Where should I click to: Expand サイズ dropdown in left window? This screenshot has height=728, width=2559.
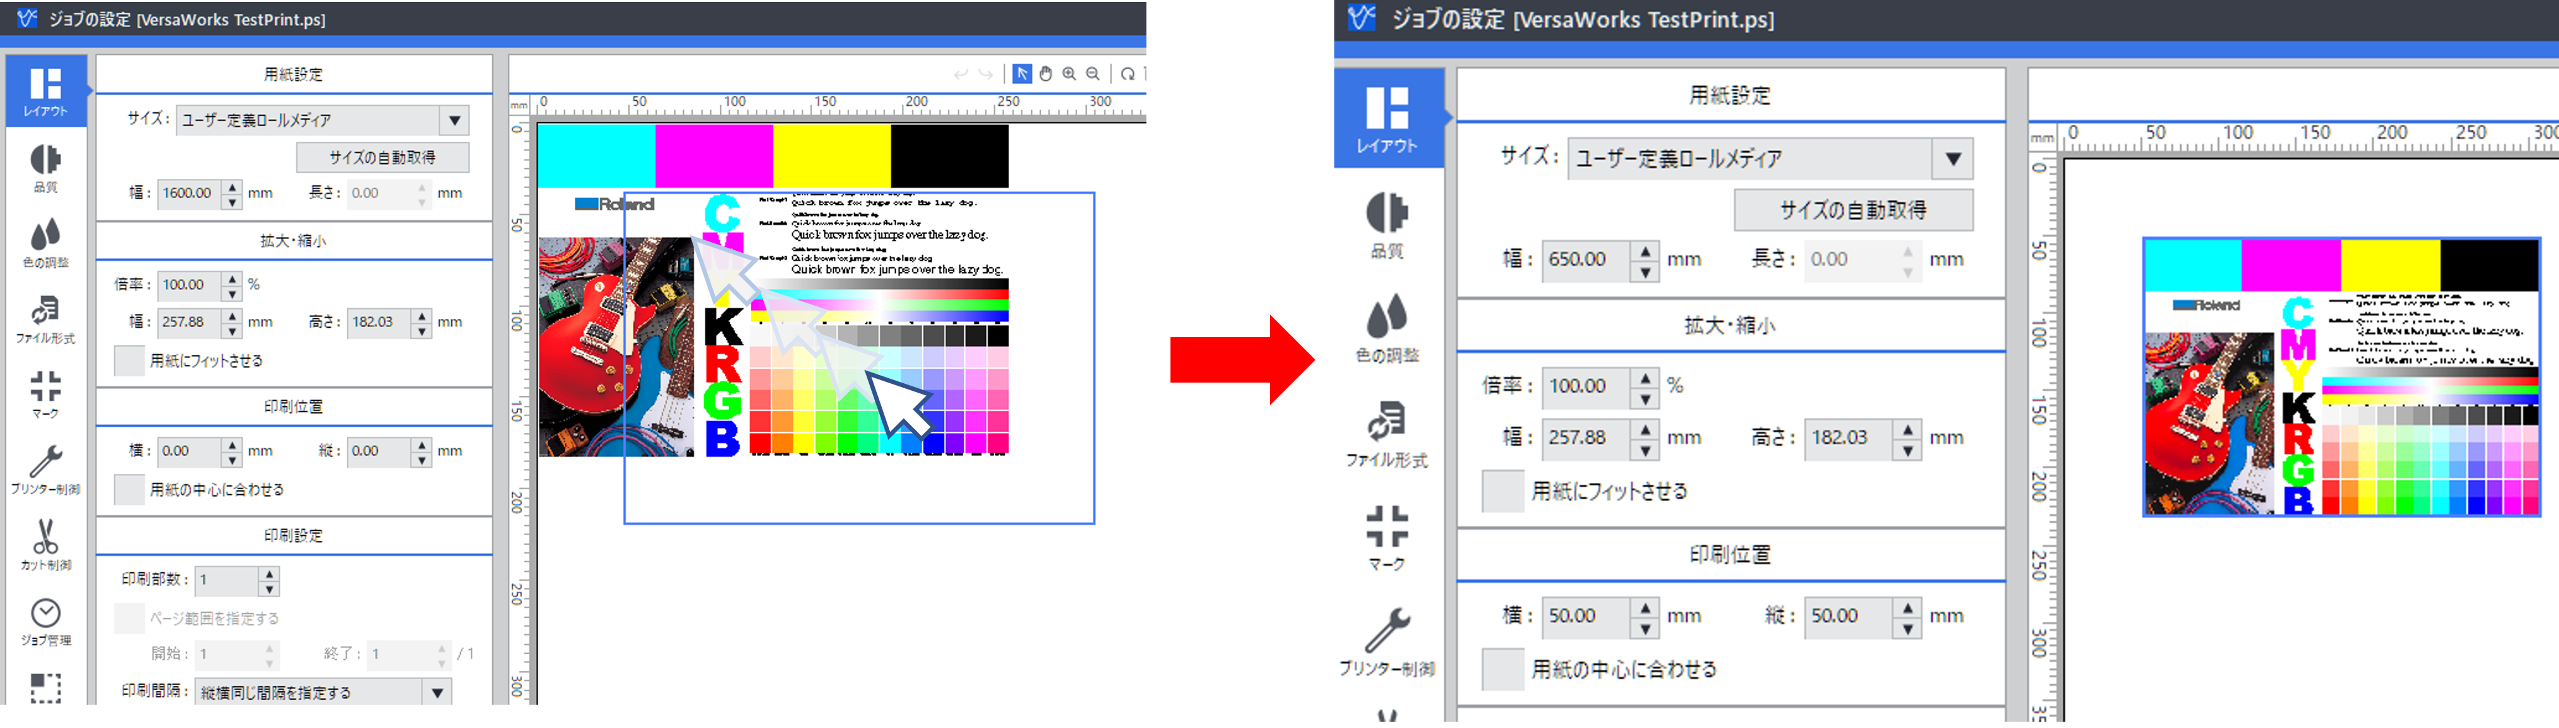coord(455,120)
